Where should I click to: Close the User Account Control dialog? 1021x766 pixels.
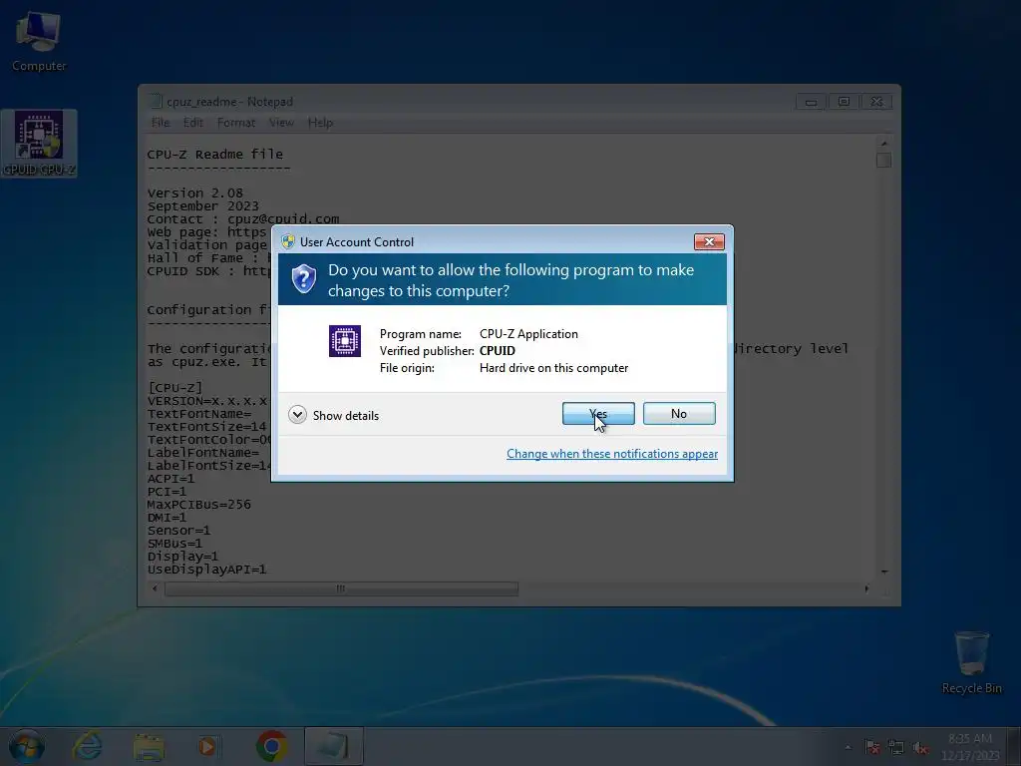pyautogui.click(x=709, y=241)
